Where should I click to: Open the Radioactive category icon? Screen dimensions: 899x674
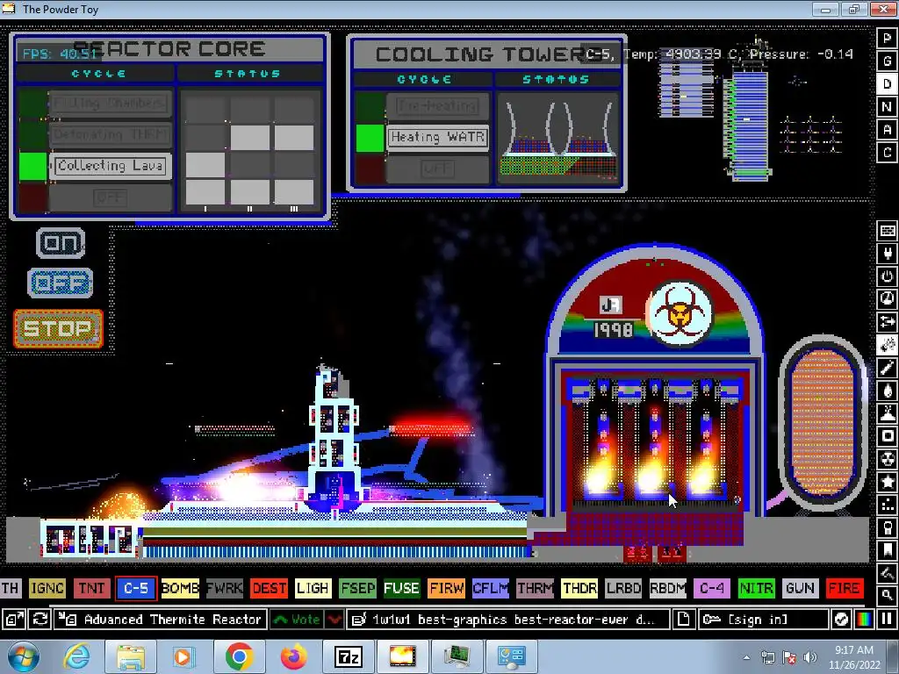click(x=887, y=459)
